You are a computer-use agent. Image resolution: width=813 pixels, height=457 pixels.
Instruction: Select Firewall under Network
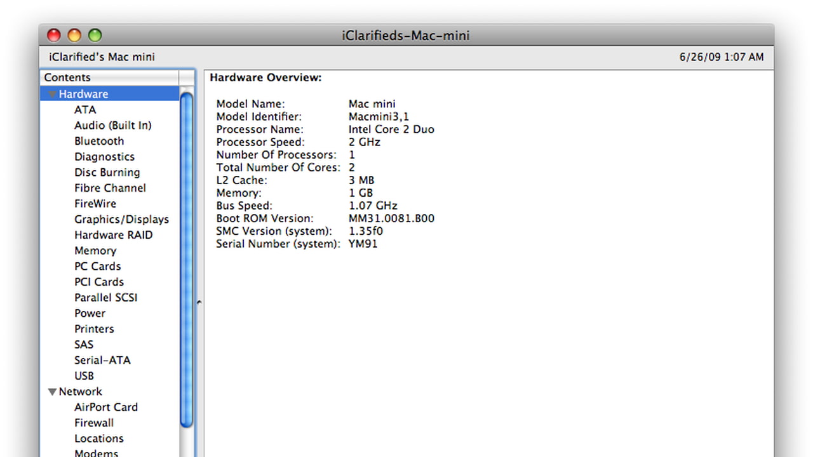94,423
